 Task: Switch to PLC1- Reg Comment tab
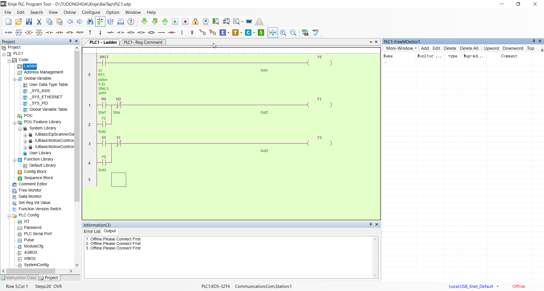[143, 42]
